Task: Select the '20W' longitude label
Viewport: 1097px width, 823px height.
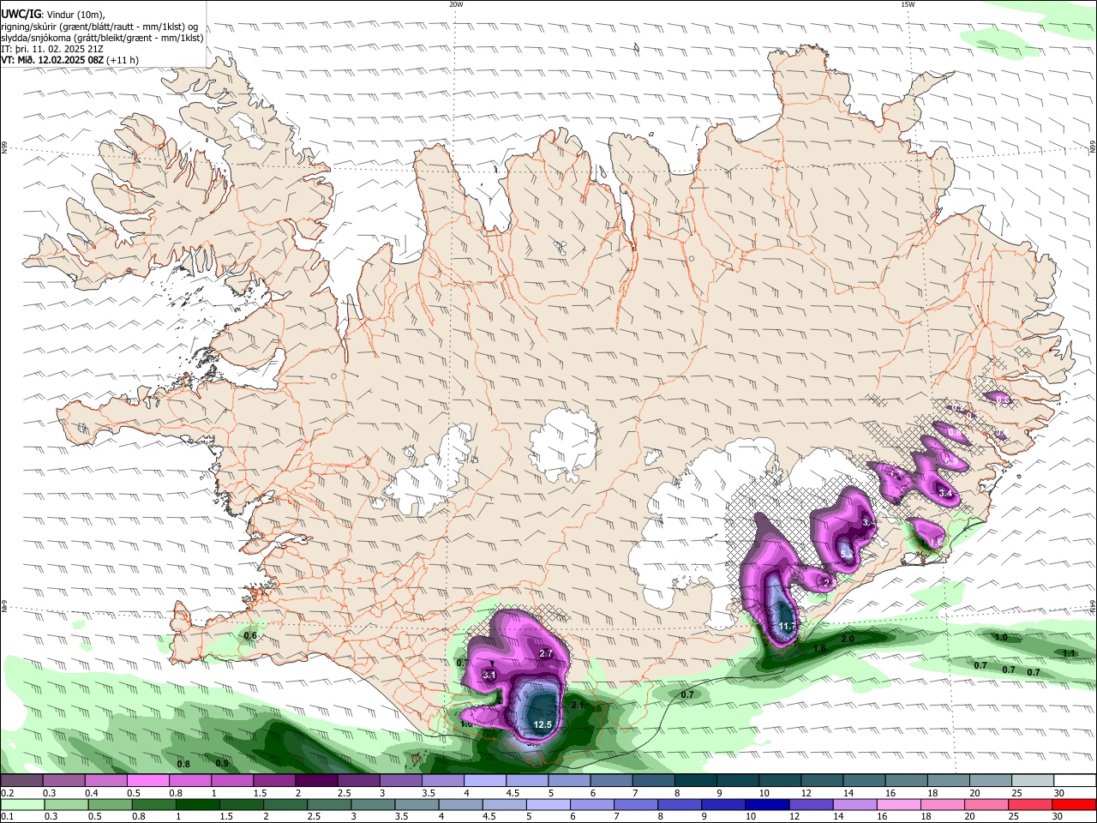Action: pos(456,4)
